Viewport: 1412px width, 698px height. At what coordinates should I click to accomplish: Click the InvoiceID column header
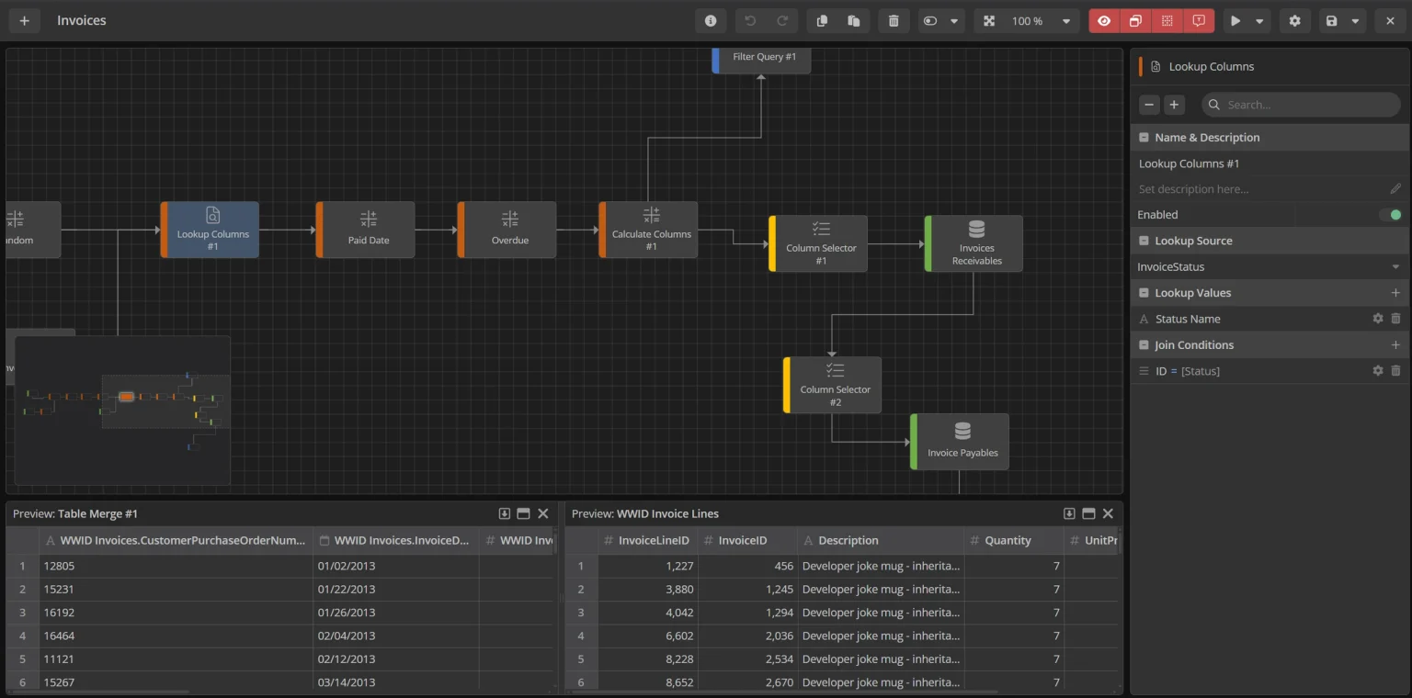(x=748, y=541)
